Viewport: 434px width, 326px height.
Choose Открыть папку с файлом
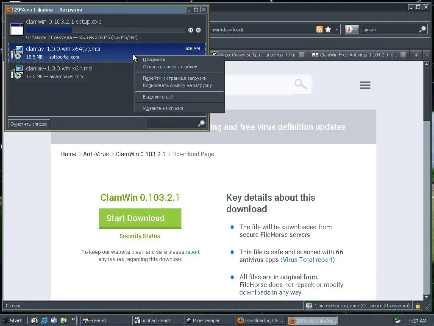click(x=170, y=67)
